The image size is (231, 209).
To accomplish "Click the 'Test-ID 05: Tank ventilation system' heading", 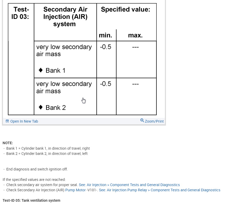I will [x=31, y=200].
